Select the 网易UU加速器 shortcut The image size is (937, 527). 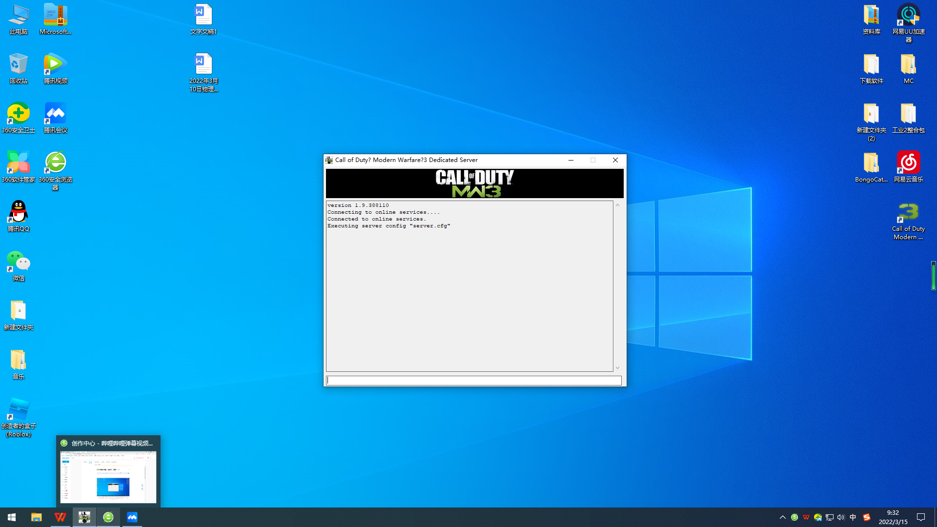coord(908,23)
